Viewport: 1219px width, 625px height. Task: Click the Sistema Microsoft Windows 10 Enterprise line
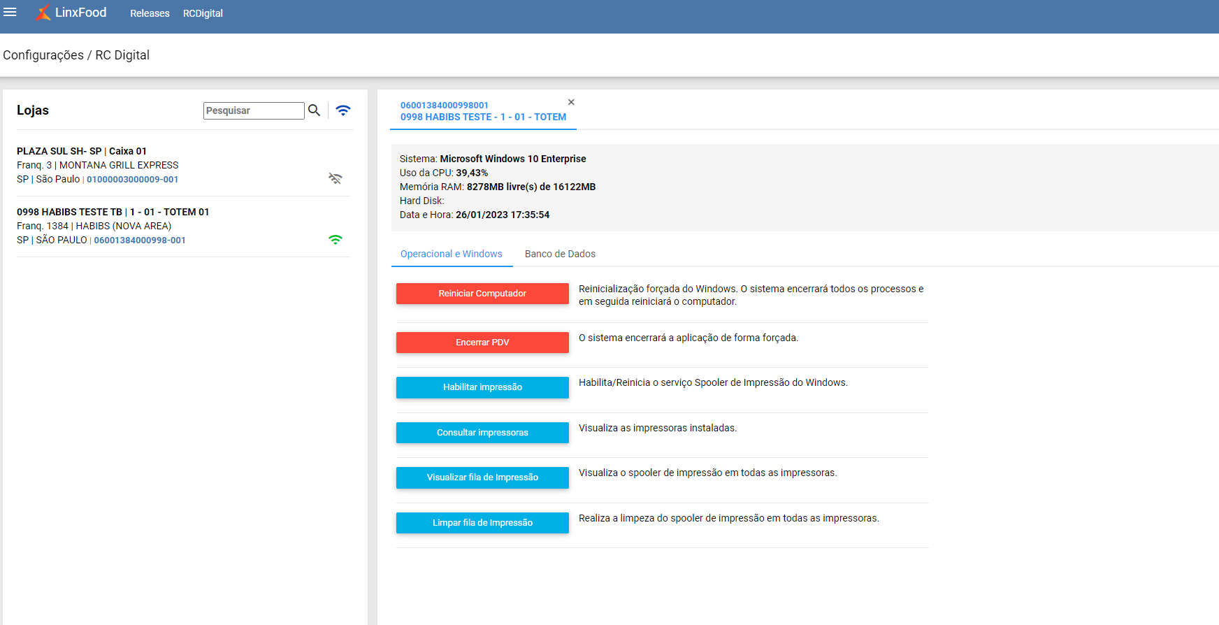coord(493,159)
